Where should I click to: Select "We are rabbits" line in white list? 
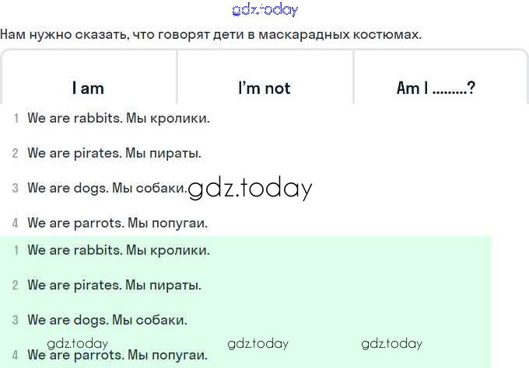click(118, 119)
